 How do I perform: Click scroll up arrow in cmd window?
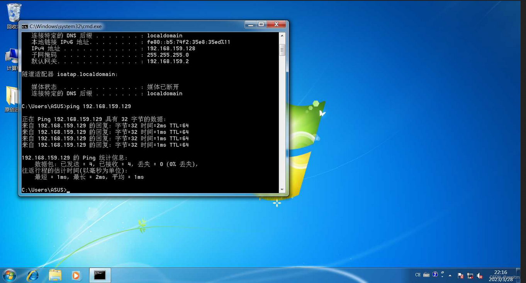(x=282, y=36)
